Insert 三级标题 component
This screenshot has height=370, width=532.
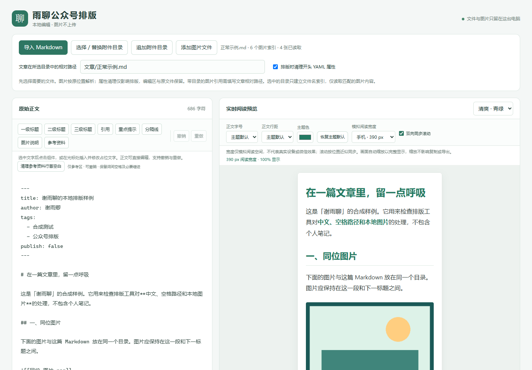click(x=83, y=129)
